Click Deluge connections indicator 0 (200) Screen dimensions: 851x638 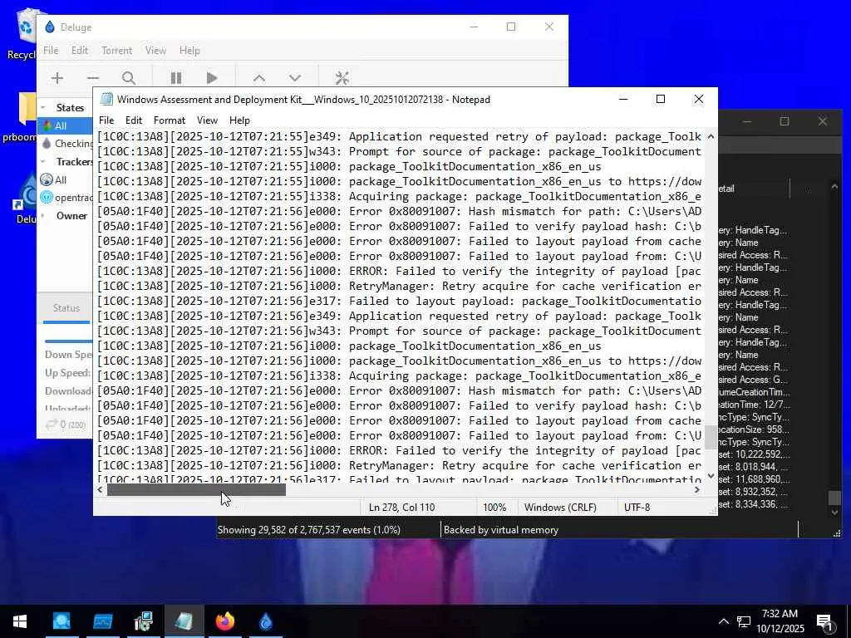click(66, 425)
